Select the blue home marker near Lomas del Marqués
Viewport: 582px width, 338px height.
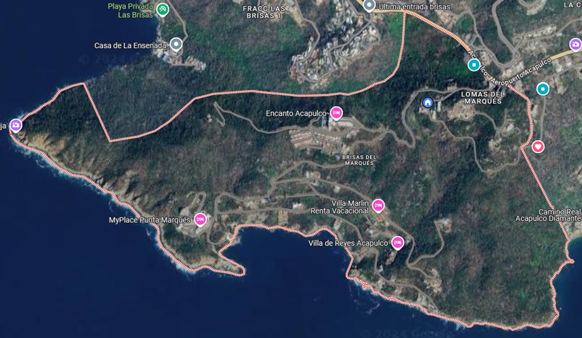[x=428, y=103]
